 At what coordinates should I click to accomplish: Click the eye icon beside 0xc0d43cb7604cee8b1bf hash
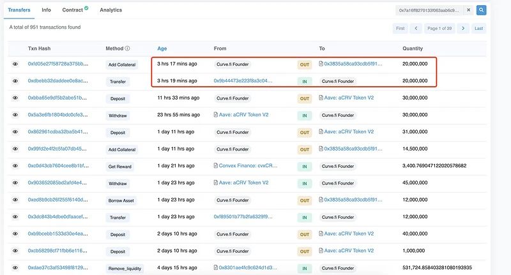pos(15,166)
